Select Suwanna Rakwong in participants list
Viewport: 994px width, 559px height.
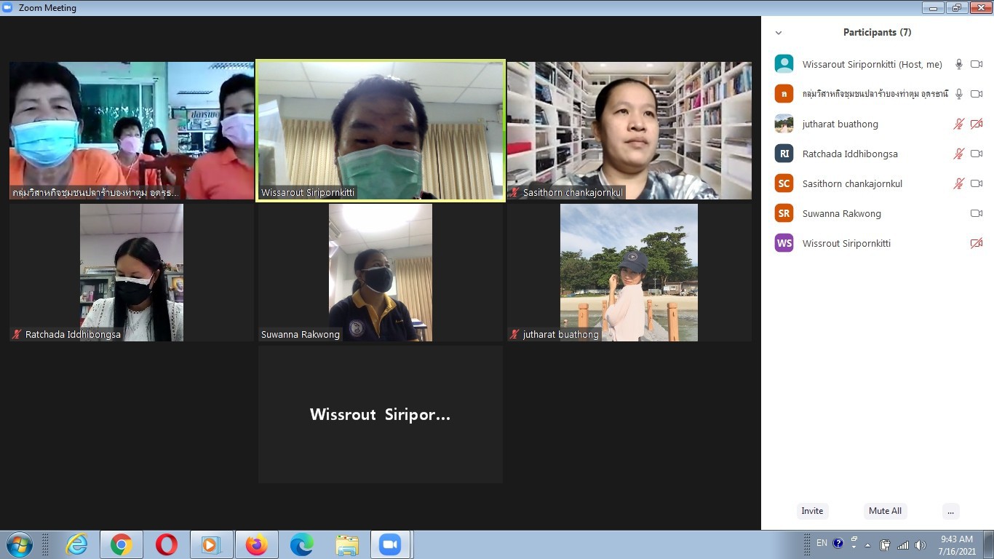[x=841, y=213]
